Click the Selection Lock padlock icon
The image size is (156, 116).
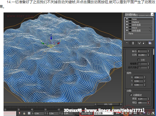coord(24,113)
